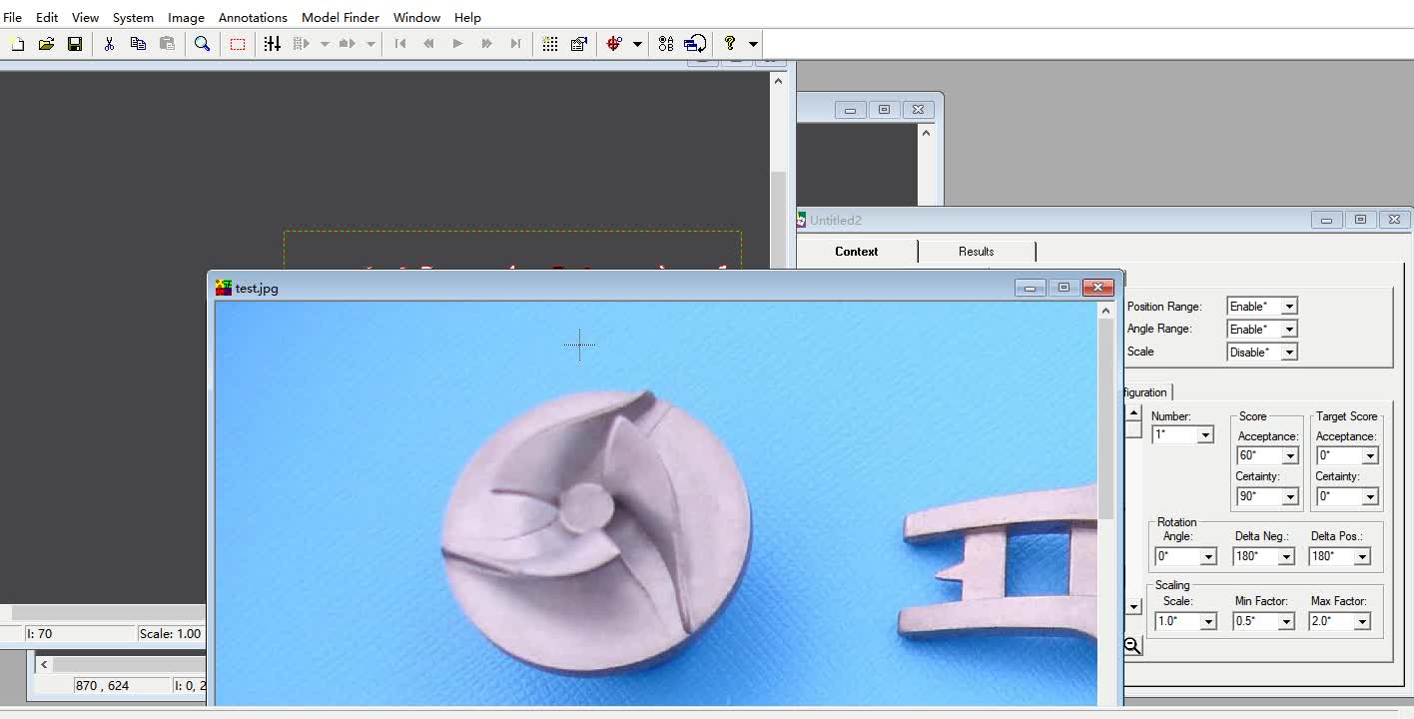The height and width of the screenshot is (719, 1414).
Task: Open the Max Factor dropdown
Action: 1362,621
